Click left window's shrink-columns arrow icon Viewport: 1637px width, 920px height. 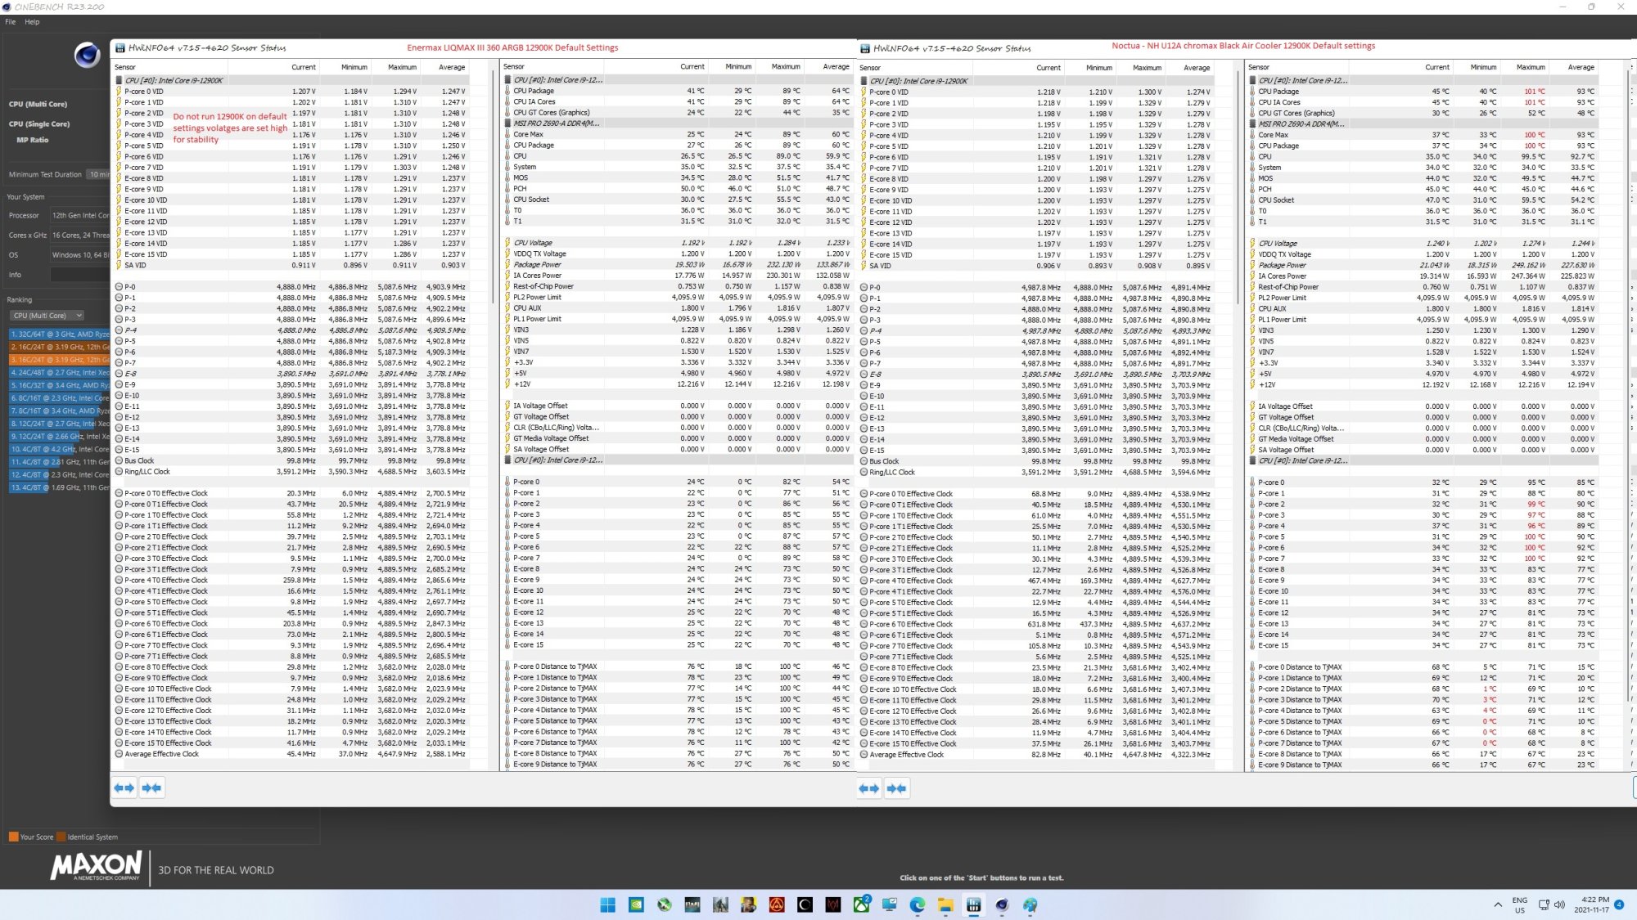click(151, 788)
